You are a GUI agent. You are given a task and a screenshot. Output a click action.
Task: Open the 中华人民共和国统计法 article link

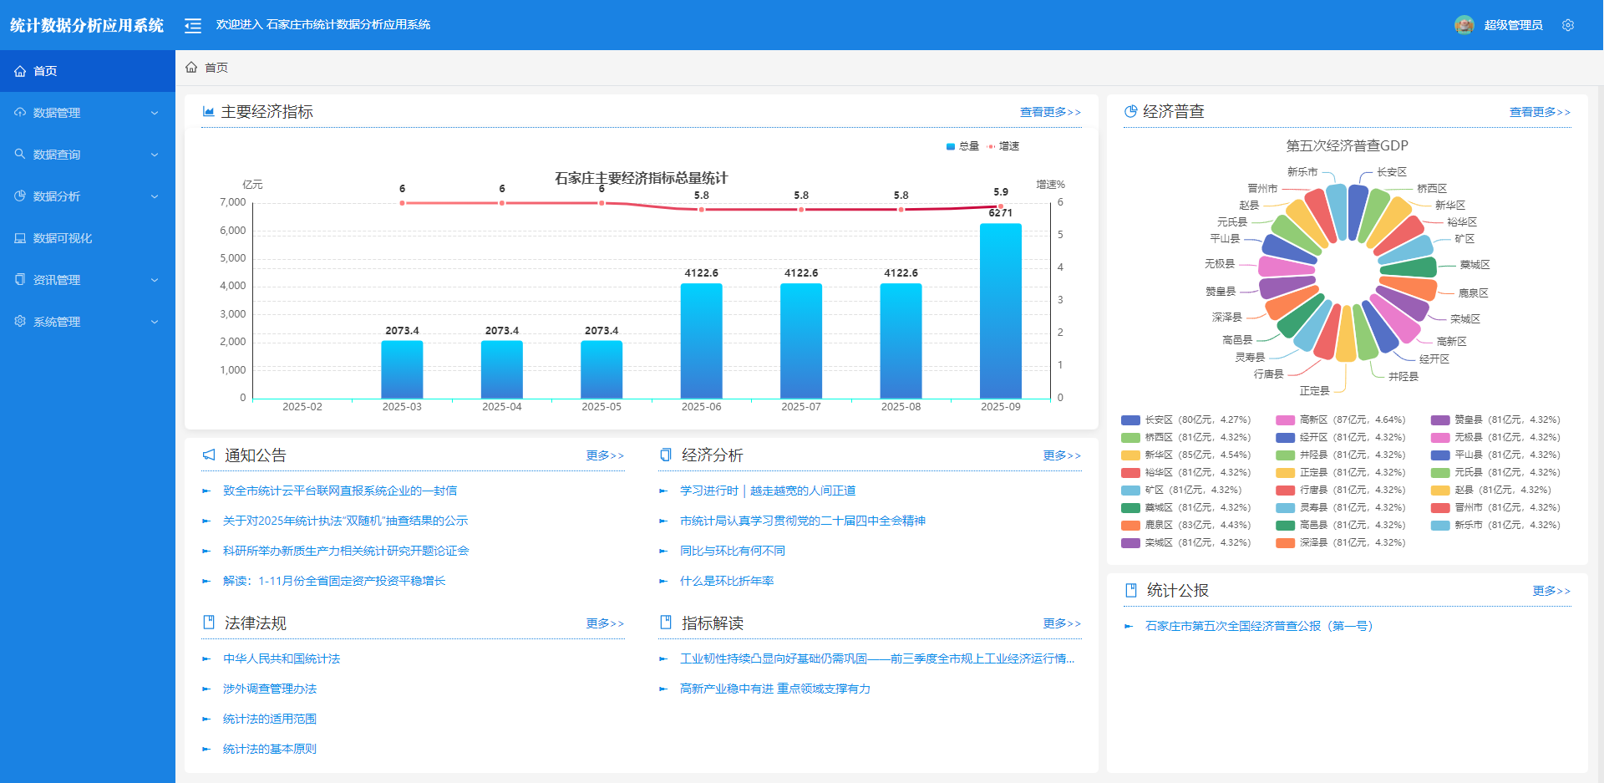[282, 658]
